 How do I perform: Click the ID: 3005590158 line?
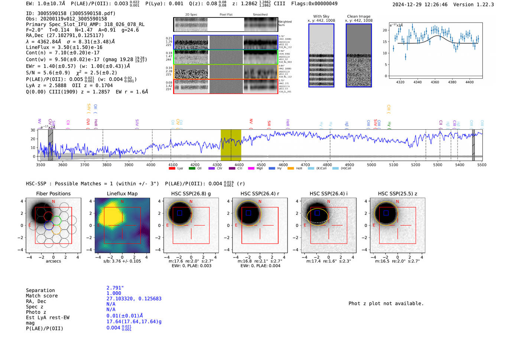(71, 13)
